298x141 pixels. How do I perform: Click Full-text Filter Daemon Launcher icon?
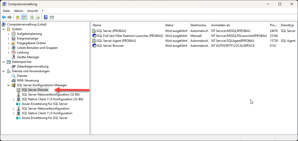coord(94,36)
